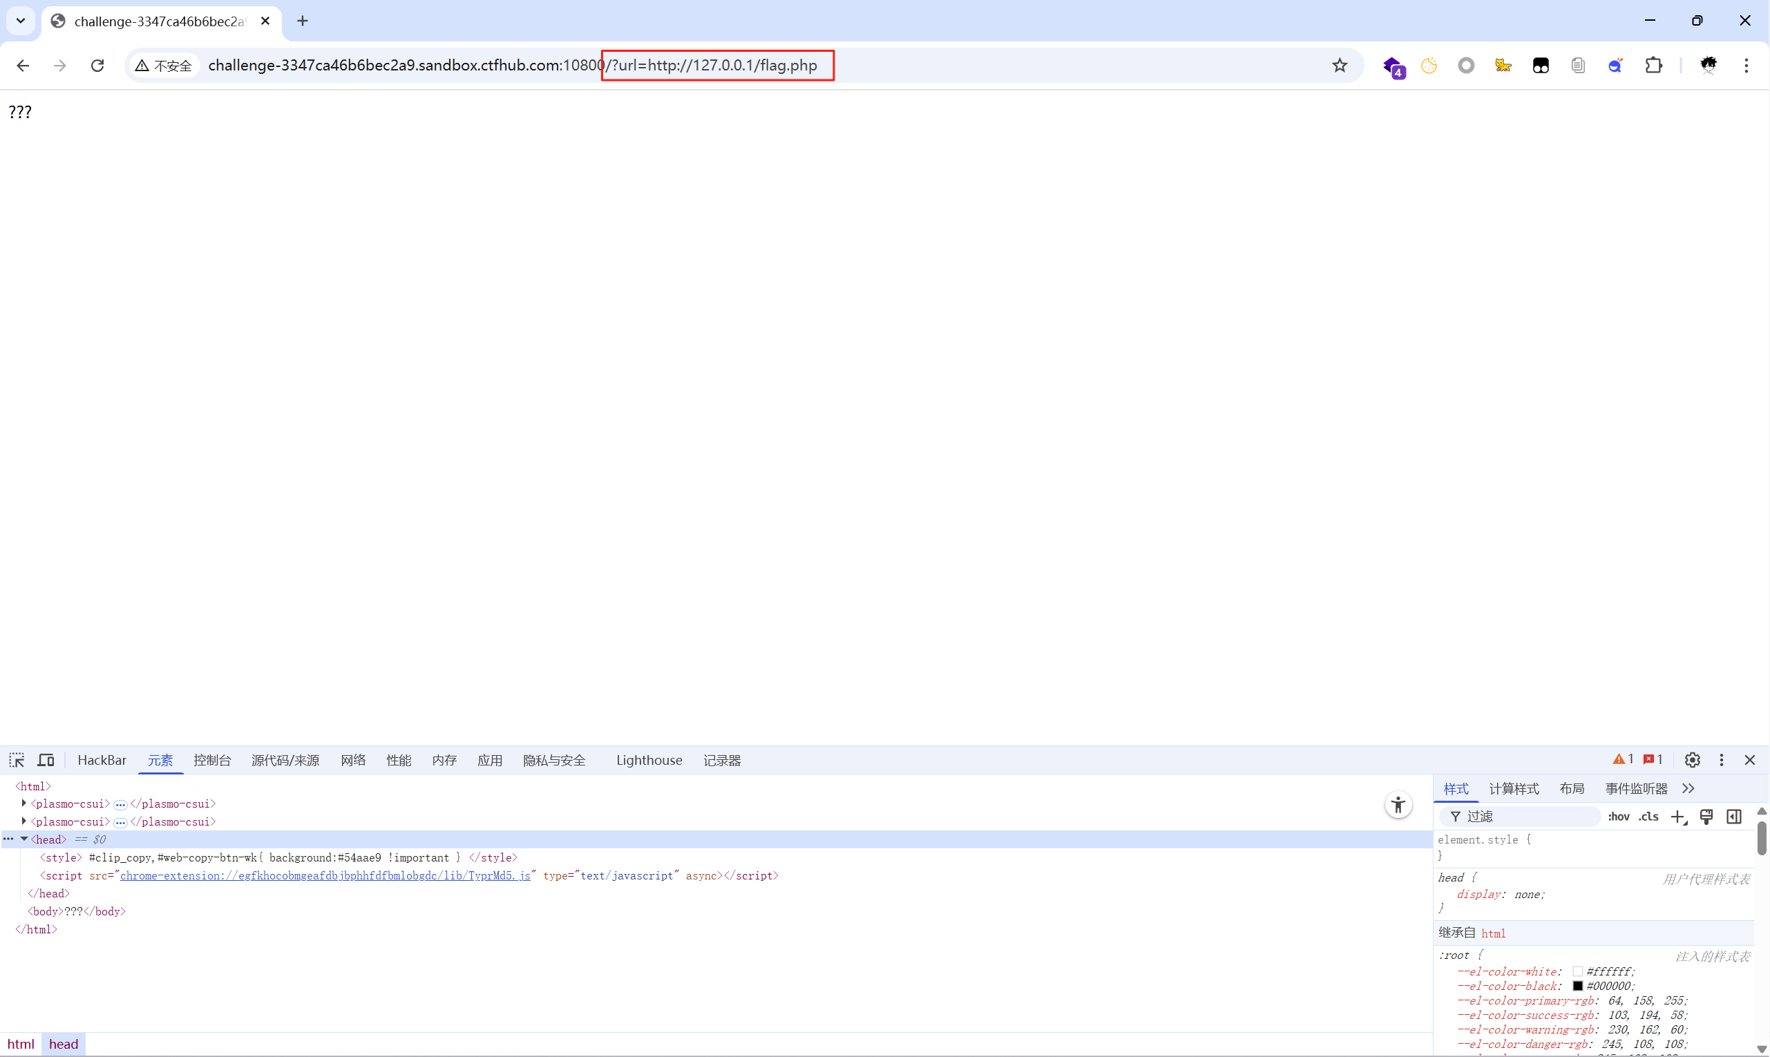Click the html breadcrumb at bottom

[21, 1044]
